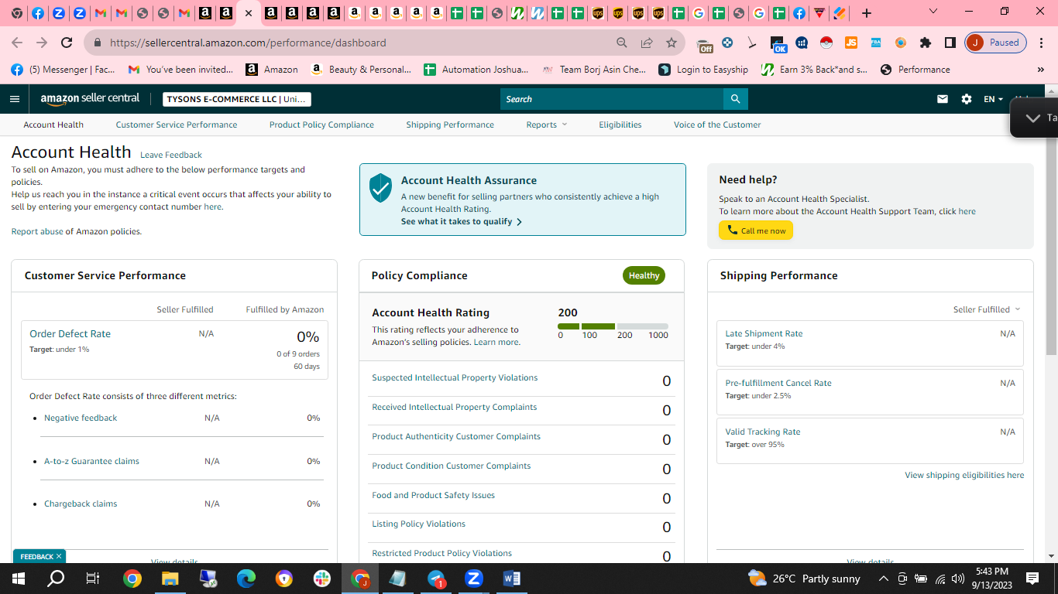
Task: Click the Late Shipment Rate link
Action: (764, 333)
